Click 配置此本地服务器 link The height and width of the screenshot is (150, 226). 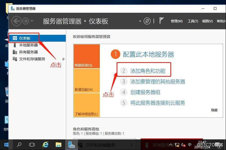[149, 54]
